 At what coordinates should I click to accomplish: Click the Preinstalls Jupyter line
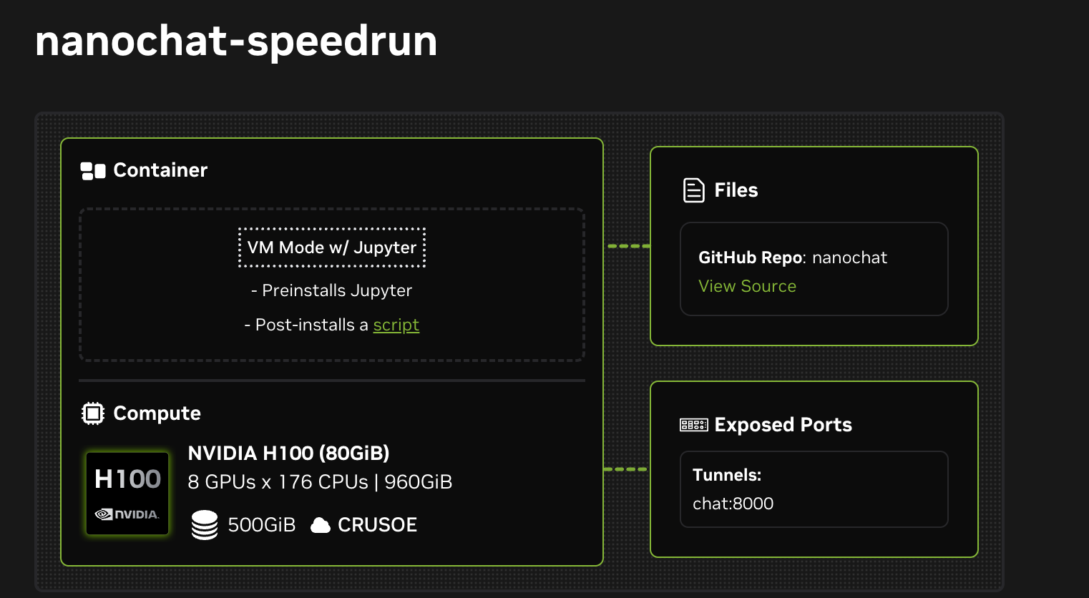point(332,290)
